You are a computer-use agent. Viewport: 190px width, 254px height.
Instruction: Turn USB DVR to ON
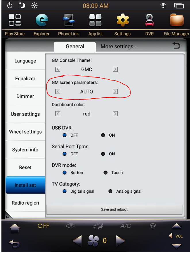click(103, 135)
